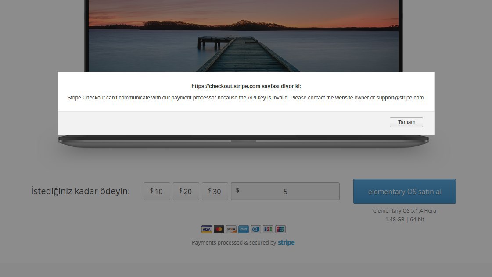The image size is (492, 277).
Task: Click the laptop screenshot with pier image
Action: click(244, 36)
